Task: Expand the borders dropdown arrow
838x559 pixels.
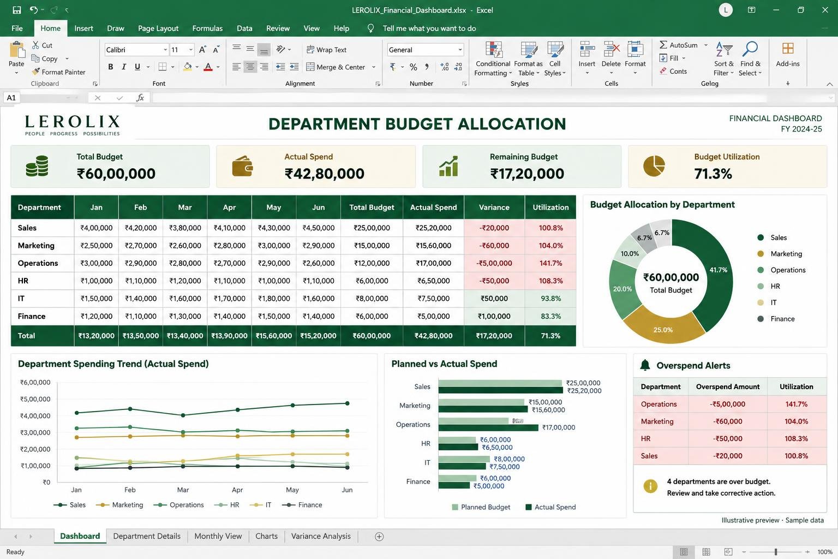Action: (x=172, y=67)
